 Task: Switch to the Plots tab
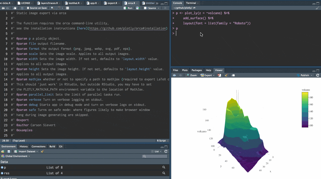[185, 70]
